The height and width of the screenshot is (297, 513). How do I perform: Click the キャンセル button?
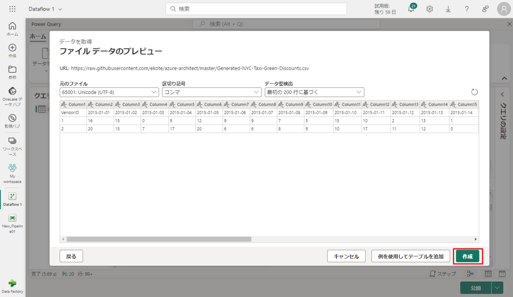point(346,256)
